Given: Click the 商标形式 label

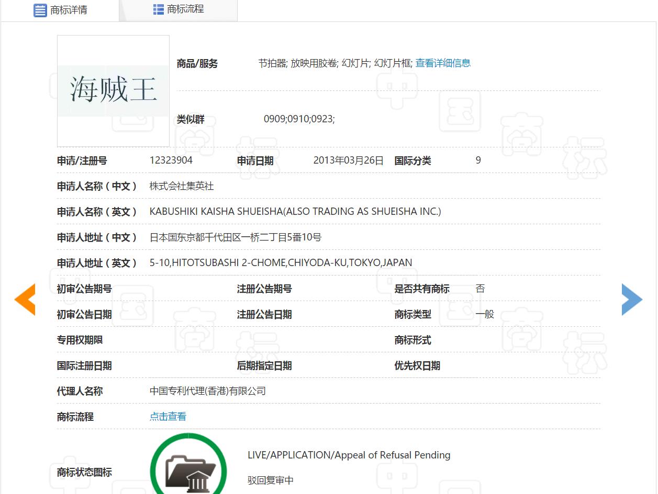Looking at the screenshot, I should pos(413,340).
